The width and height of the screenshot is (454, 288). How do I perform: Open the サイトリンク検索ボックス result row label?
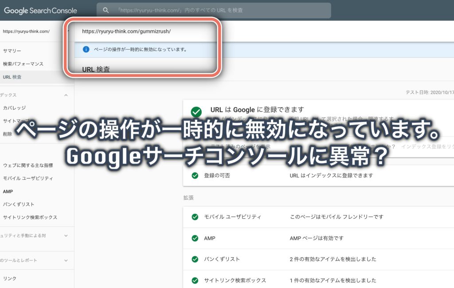pyautogui.click(x=235, y=280)
